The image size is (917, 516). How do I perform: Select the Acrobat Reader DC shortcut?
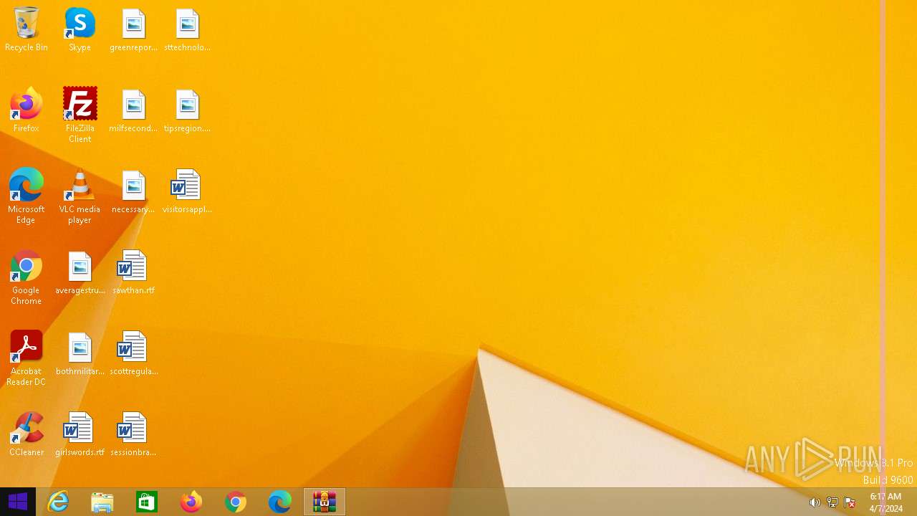pyautogui.click(x=27, y=358)
